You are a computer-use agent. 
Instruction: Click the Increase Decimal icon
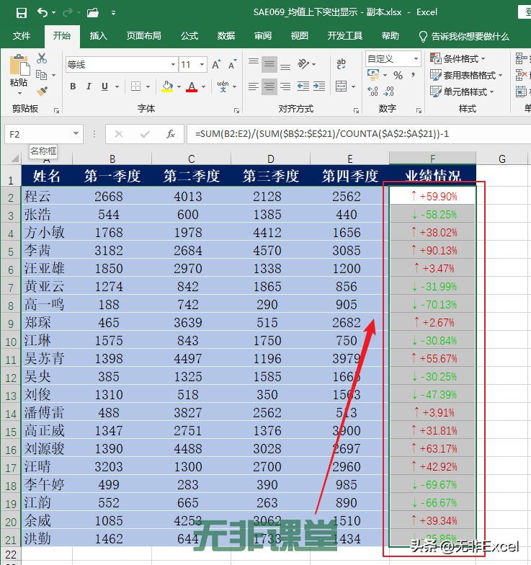(373, 92)
